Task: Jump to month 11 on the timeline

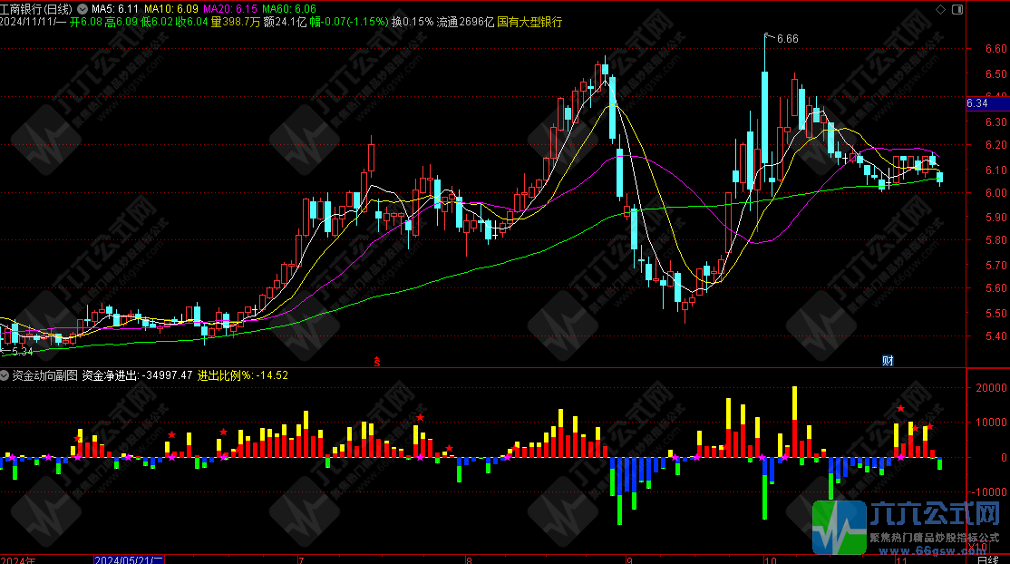Action: click(902, 559)
